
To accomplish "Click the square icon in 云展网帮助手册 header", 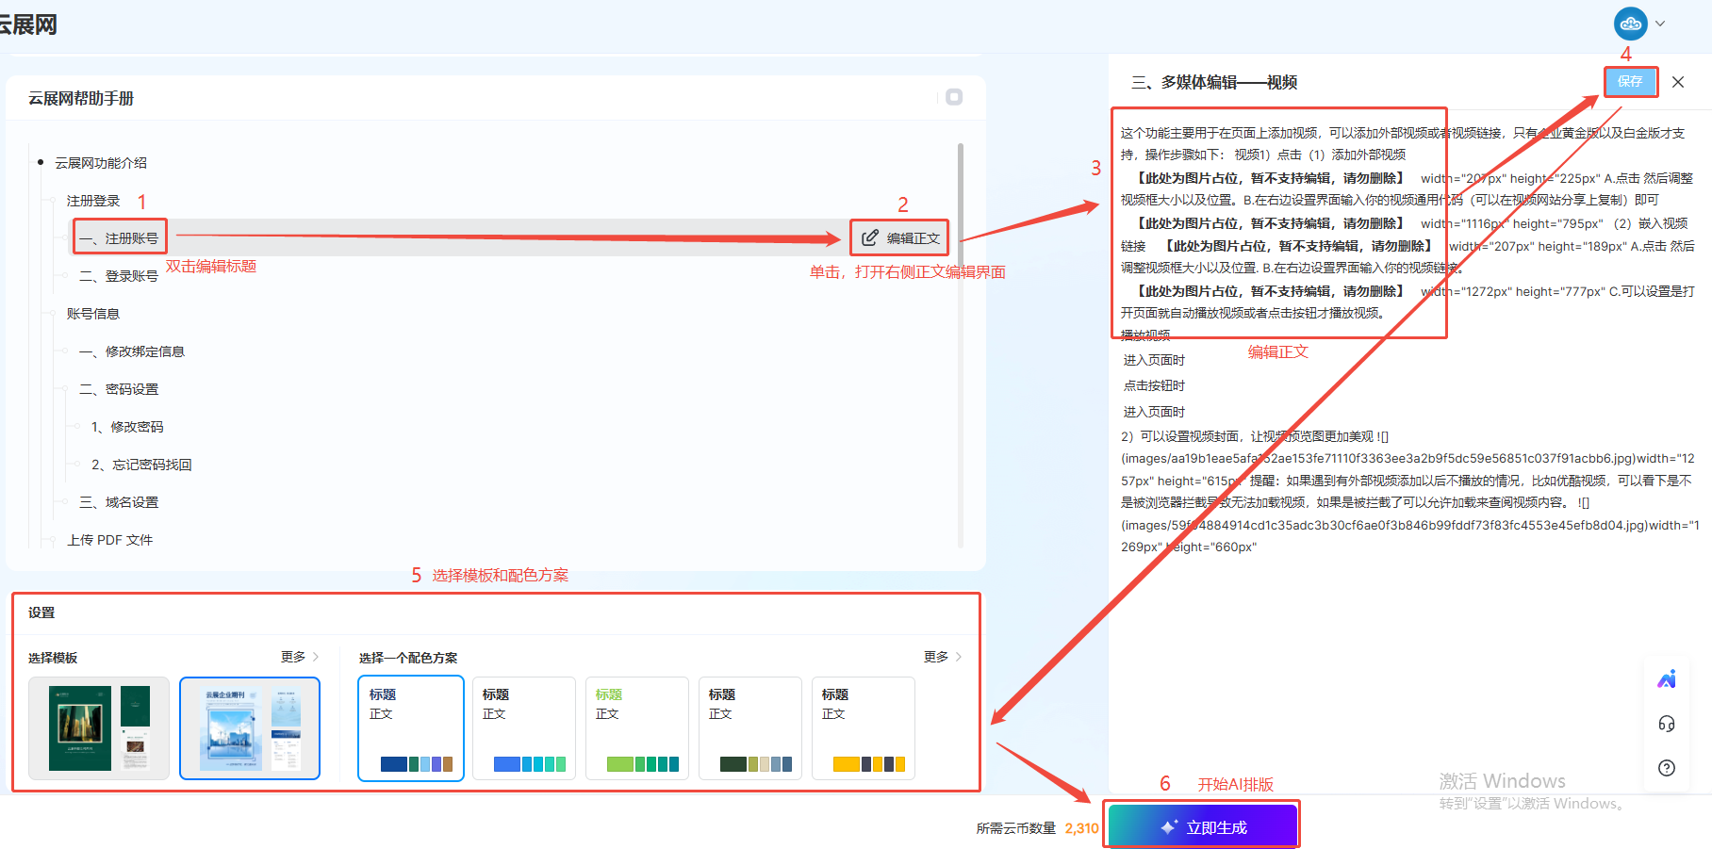I will [954, 97].
